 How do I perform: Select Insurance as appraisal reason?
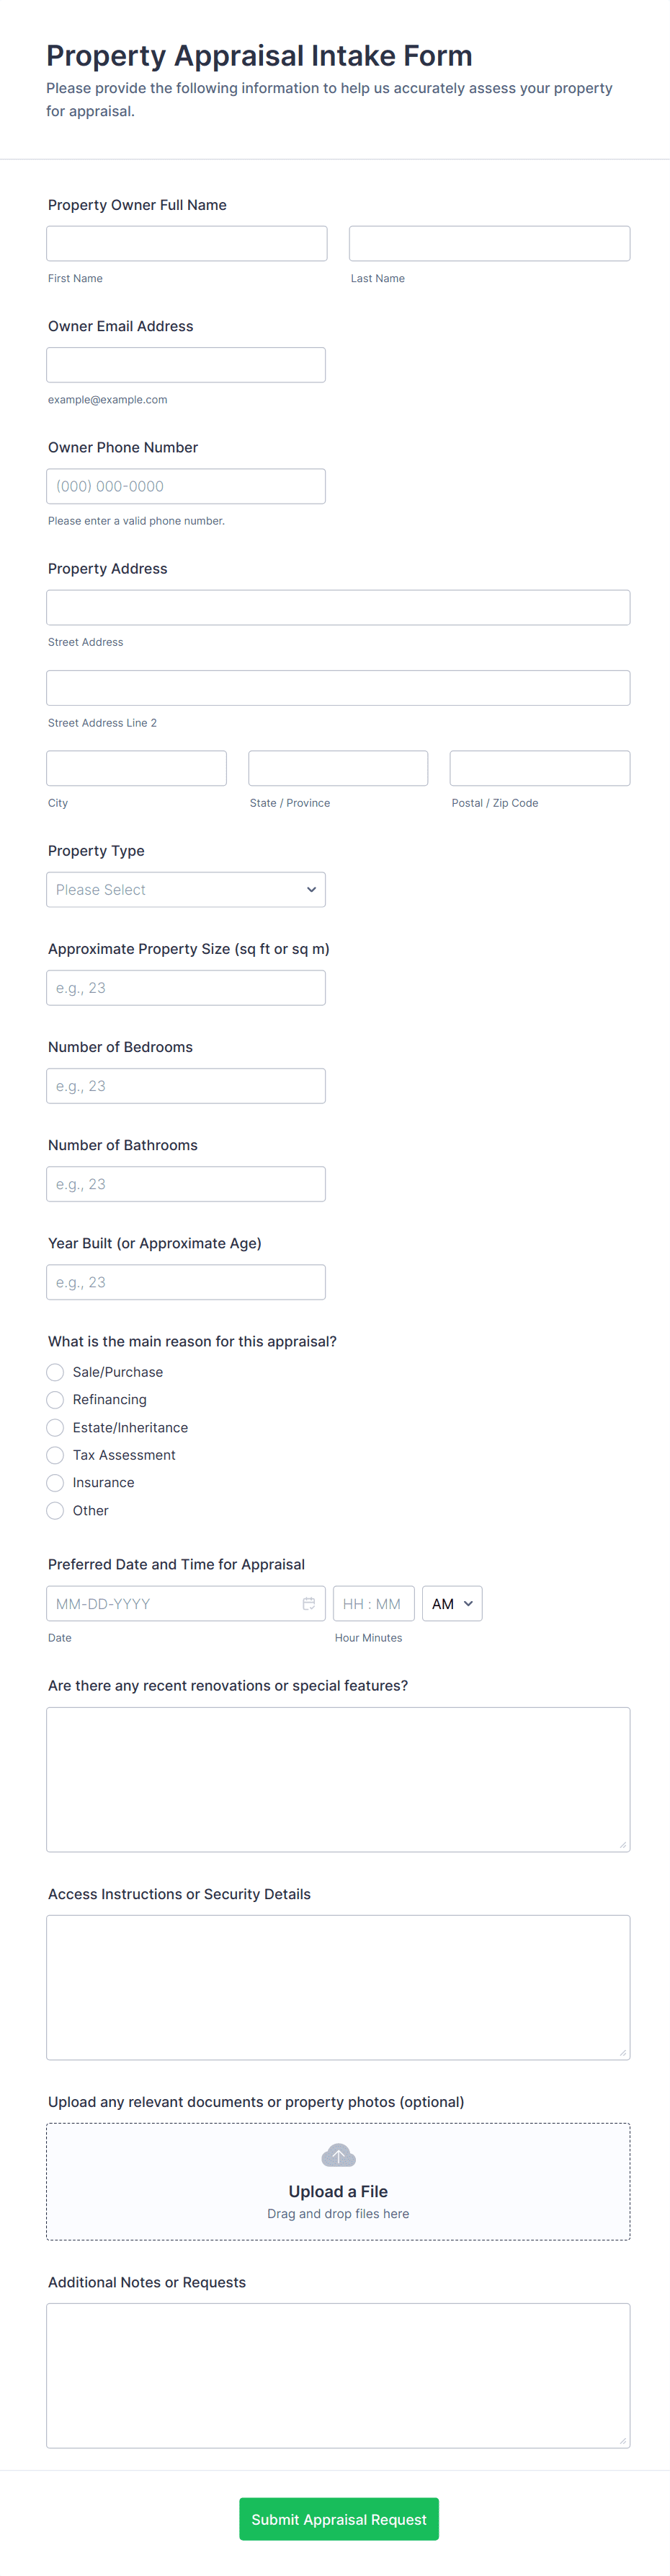pyautogui.click(x=56, y=1483)
